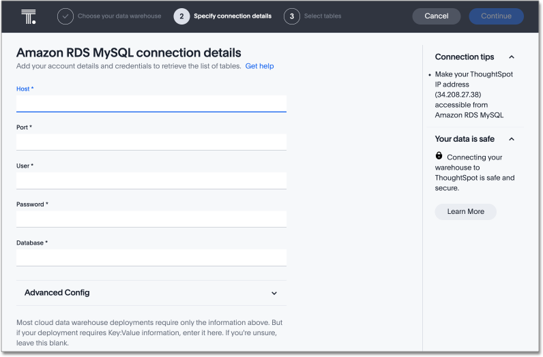Go to Choose your data warehouse step
This screenshot has width=543, height=357.
coord(119,16)
